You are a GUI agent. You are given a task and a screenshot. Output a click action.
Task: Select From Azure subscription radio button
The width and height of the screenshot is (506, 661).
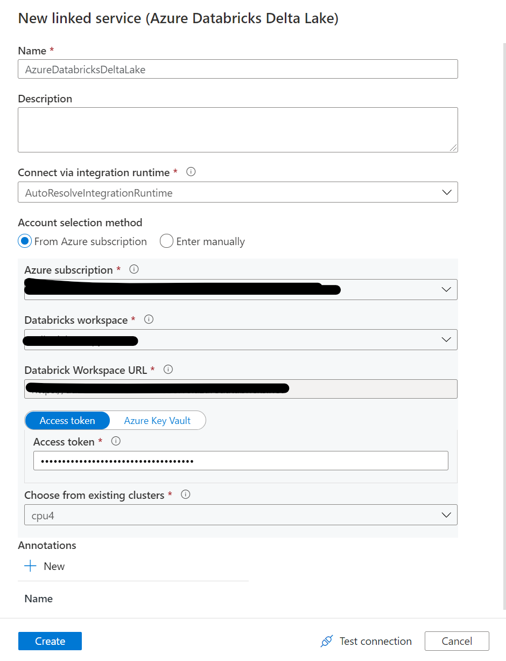(25, 241)
